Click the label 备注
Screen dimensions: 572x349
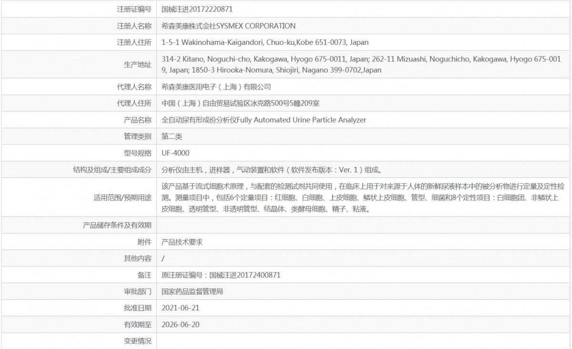pos(144,275)
